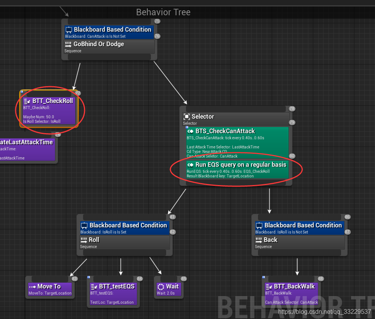Click the bottom output pin of Roll node
Image resolution: width=375 pixels, height=319 pixels.
(x=125, y=253)
